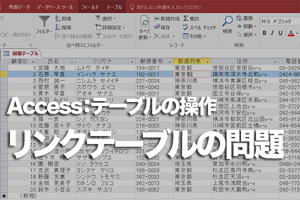The width and height of the screenshot is (300, 200).
Task: Open 詳細設定 advanced filter dropdown
Action: (x=110, y=27)
